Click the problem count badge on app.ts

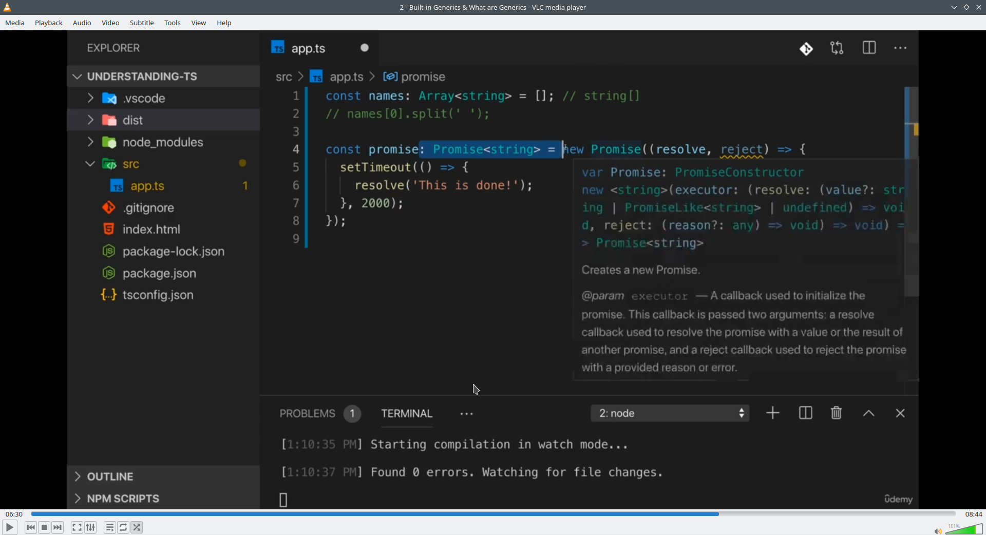pyautogui.click(x=245, y=186)
